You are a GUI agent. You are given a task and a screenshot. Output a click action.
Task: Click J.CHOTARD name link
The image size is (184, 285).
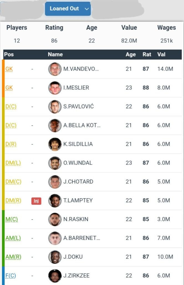click(x=78, y=182)
